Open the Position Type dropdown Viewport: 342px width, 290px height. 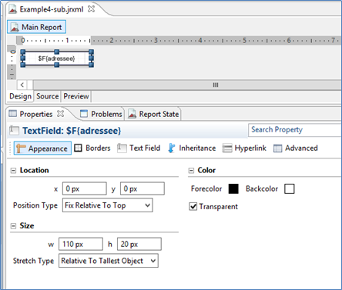coord(108,205)
